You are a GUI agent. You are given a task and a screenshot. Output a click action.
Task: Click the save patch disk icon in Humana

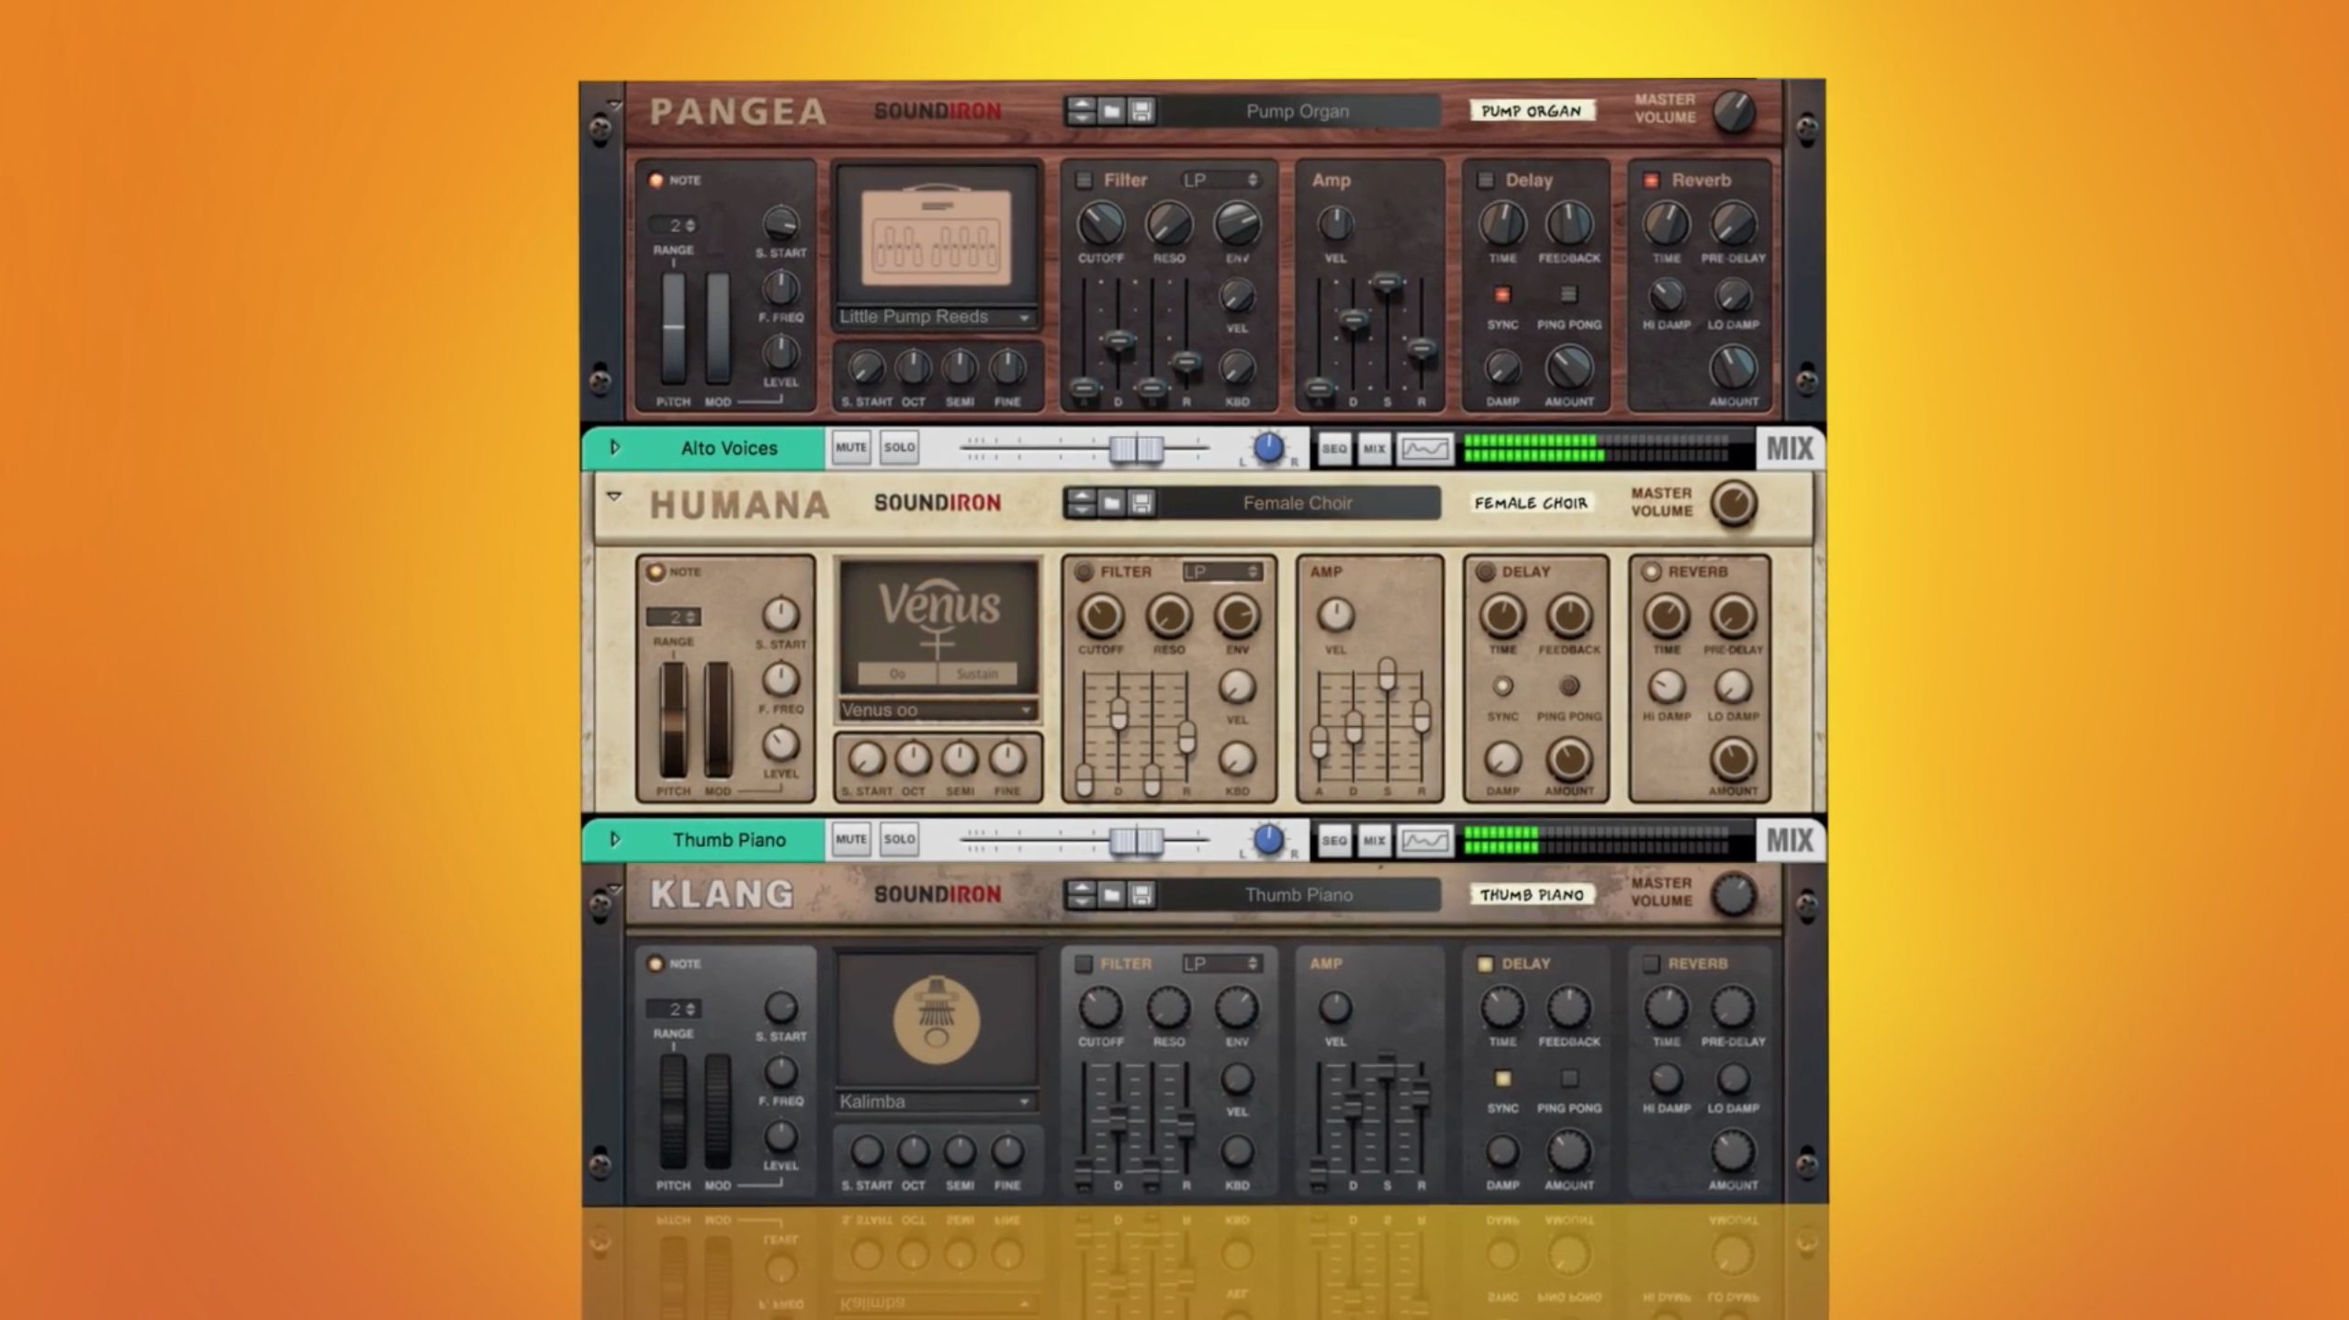[x=1141, y=503]
